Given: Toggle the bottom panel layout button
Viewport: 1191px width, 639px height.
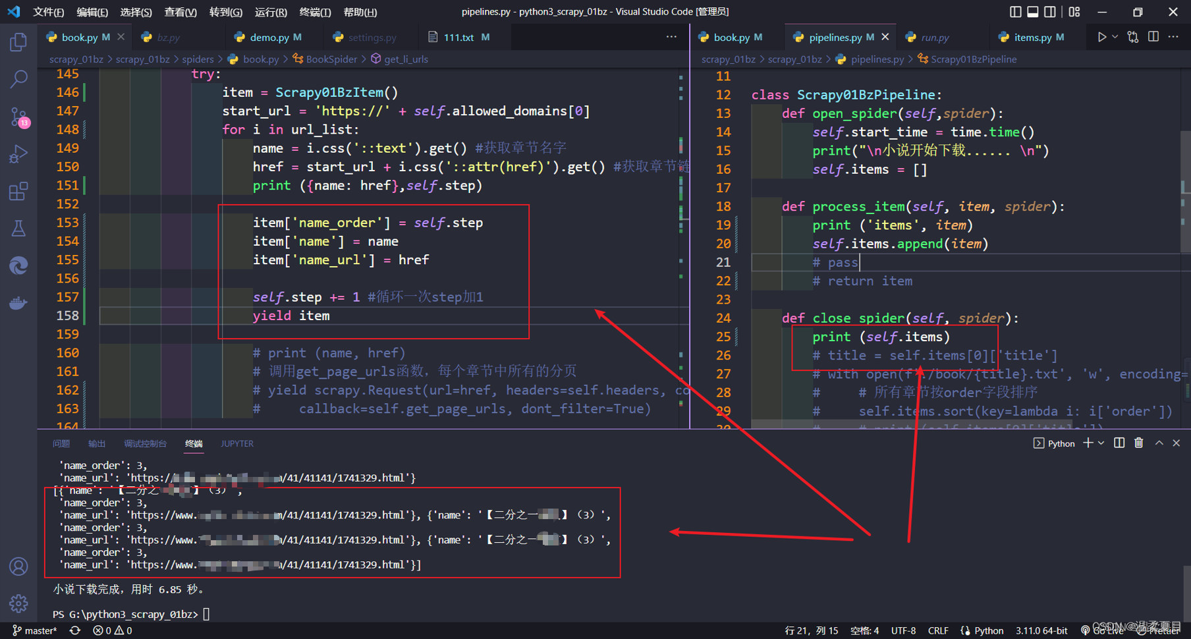Looking at the screenshot, I should (1033, 12).
